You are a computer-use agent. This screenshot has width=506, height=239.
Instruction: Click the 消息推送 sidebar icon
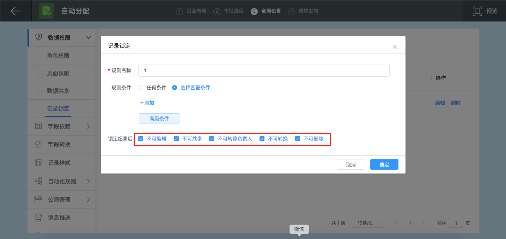[38, 218]
